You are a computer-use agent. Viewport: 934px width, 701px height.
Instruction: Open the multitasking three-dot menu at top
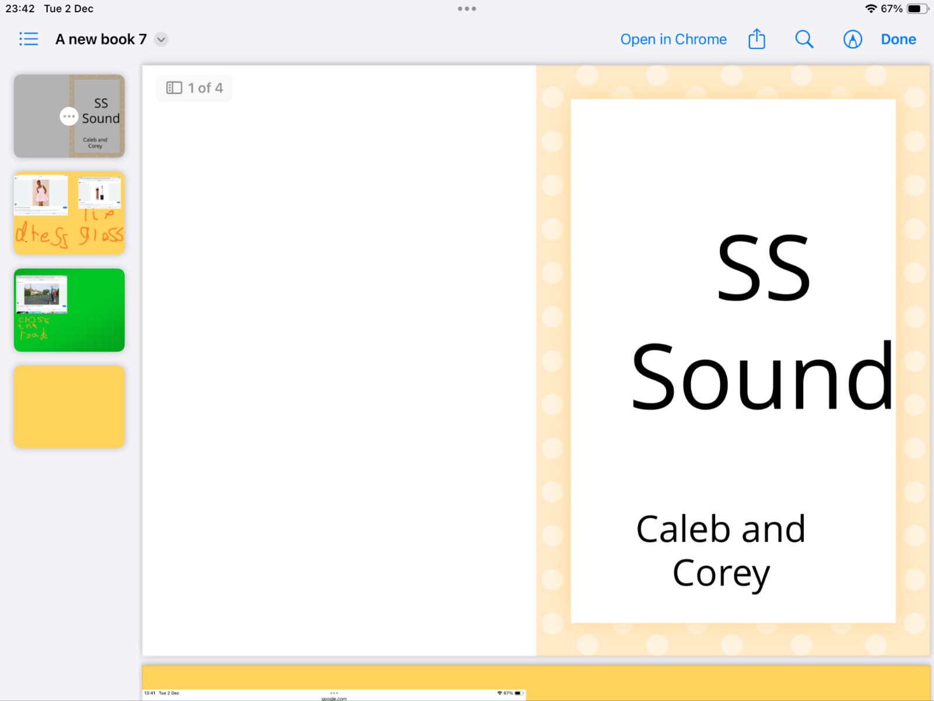466,9
